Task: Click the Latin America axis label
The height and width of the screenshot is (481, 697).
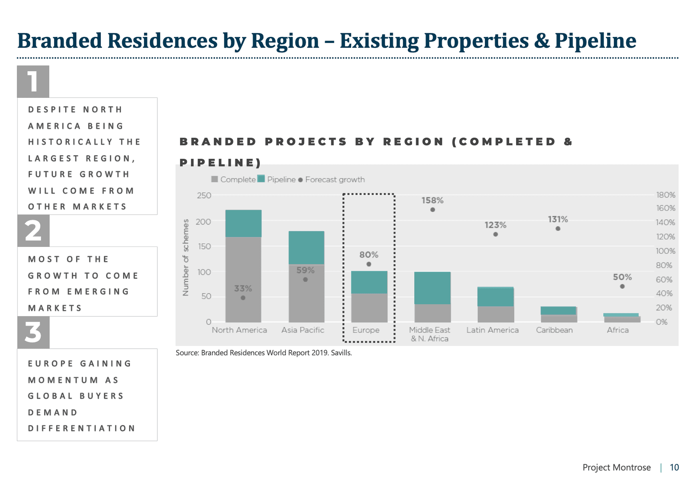Action: 492,330
